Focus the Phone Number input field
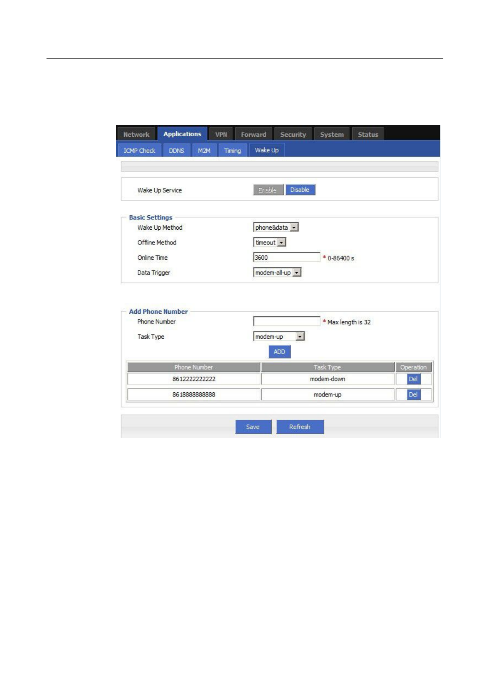 point(286,322)
